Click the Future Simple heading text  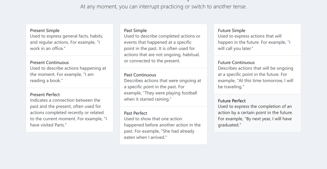(231, 30)
